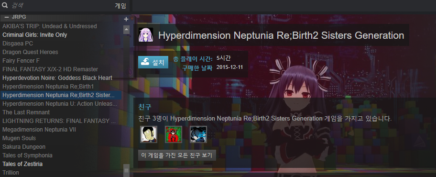Click 이 게임을 가진 모든 친구 보기 button
The width and height of the screenshot is (436, 177).
177,155
